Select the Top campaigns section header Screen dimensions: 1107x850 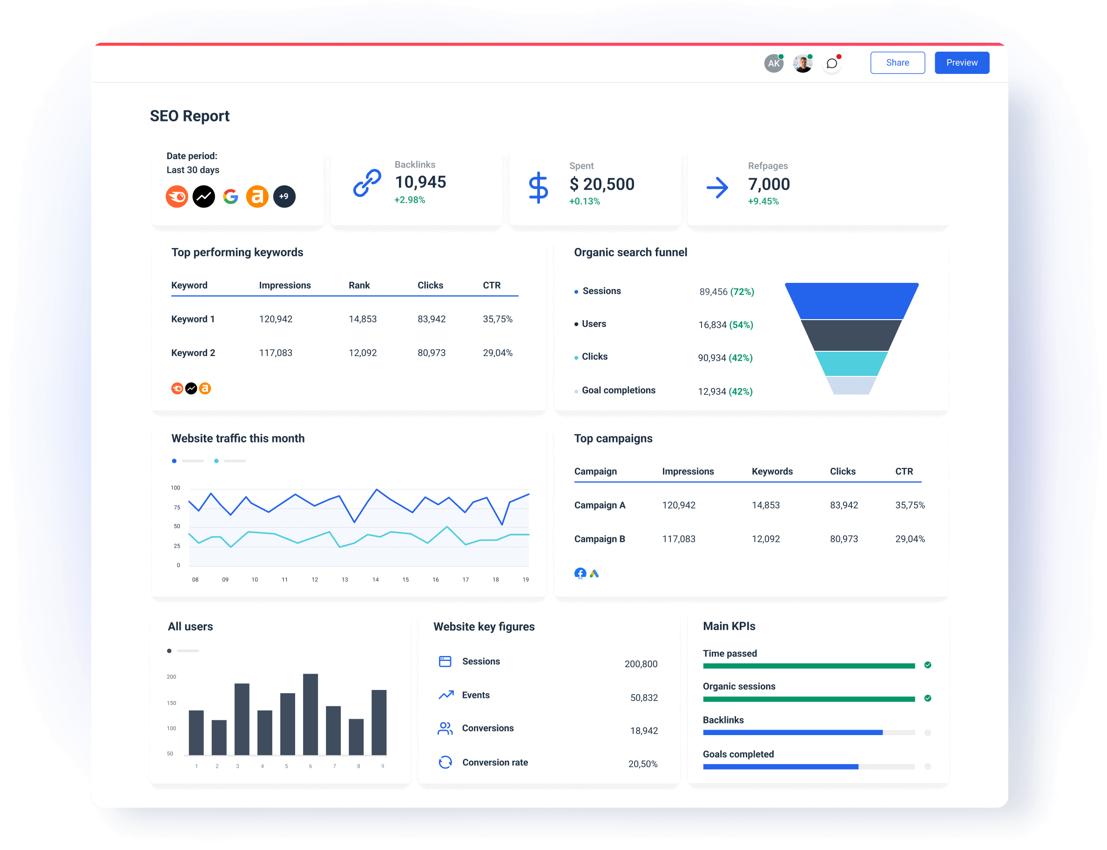pyautogui.click(x=613, y=439)
